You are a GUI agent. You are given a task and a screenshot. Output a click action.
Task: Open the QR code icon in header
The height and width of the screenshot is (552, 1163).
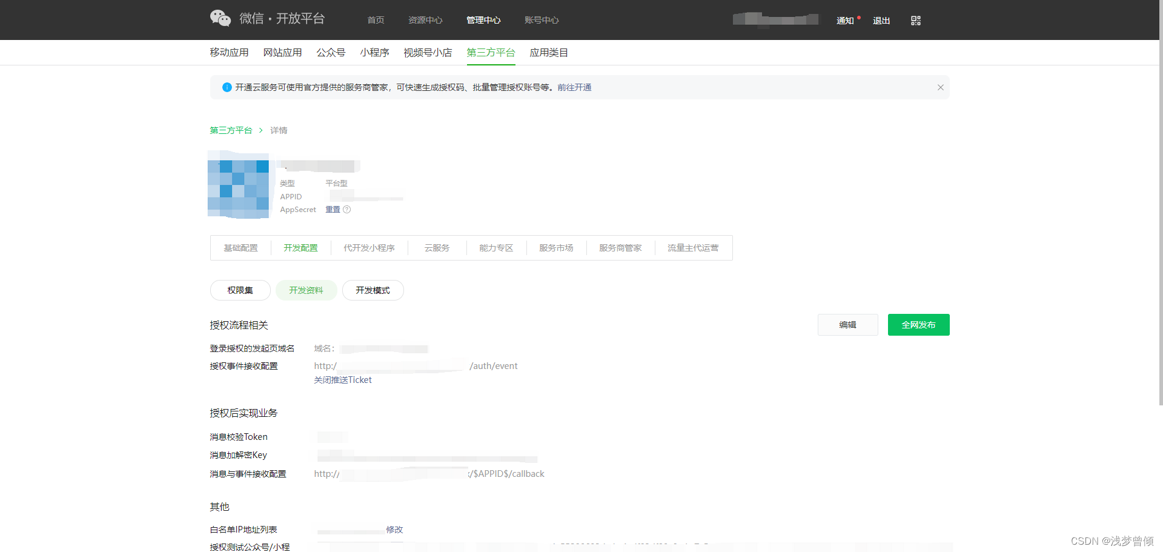click(915, 21)
